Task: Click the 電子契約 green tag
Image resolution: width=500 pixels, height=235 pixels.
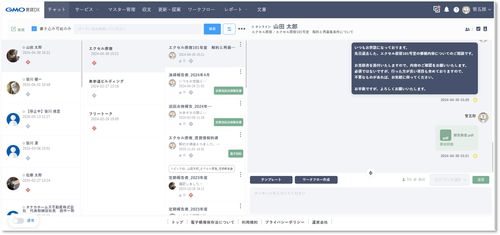Action: tap(236, 154)
